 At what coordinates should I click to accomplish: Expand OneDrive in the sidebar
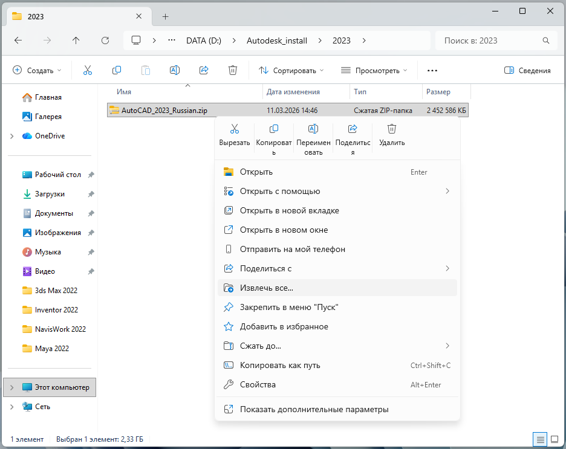12,136
